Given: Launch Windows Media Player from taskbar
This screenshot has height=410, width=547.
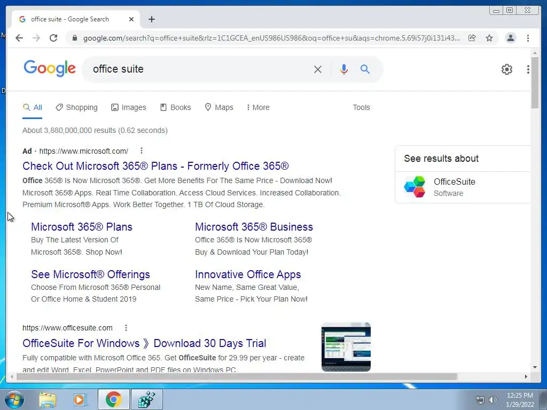Looking at the screenshot, I should 80,399.
